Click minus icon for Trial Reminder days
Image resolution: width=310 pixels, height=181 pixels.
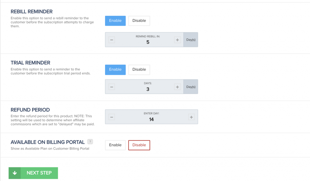pos(112,87)
